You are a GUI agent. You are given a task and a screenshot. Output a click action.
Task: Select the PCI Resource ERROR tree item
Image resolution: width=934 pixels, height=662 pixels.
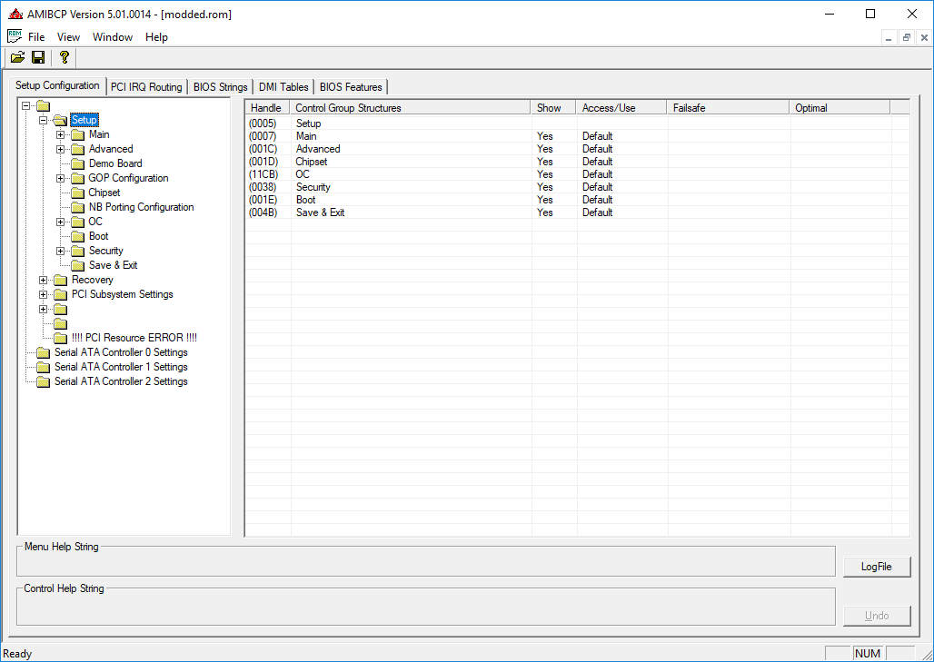coord(134,338)
